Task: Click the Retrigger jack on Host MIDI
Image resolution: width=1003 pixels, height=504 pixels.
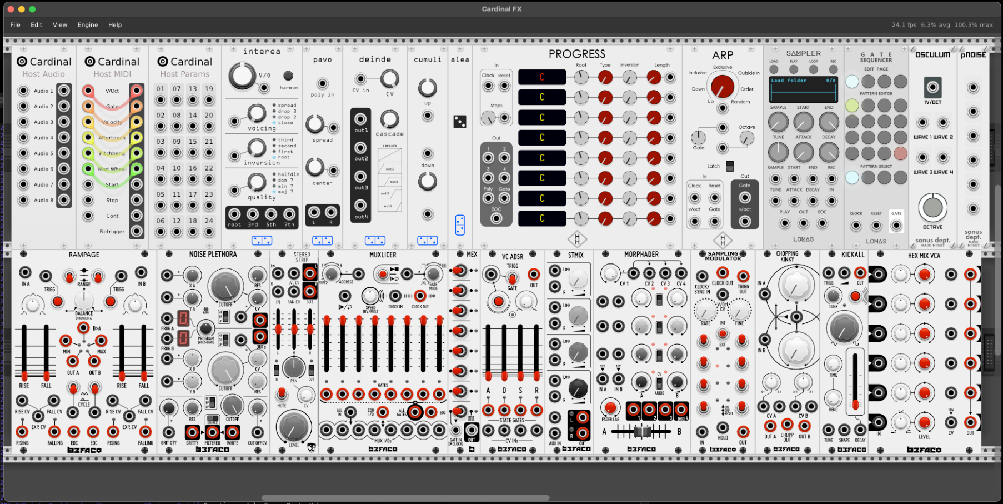Action: [137, 231]
